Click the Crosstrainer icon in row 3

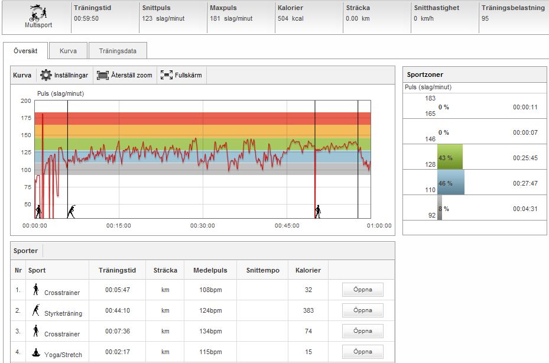pos(35,330)
